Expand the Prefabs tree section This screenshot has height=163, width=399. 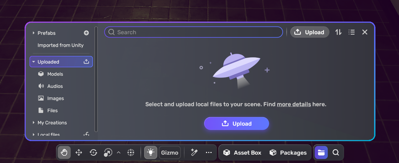tap(34, 33)
